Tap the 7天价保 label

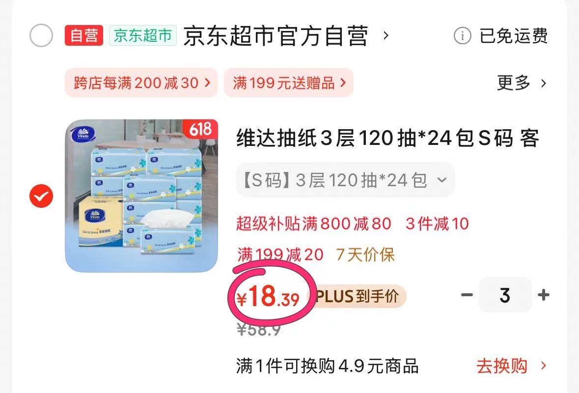pyautogui.click(x=365, y=255)
